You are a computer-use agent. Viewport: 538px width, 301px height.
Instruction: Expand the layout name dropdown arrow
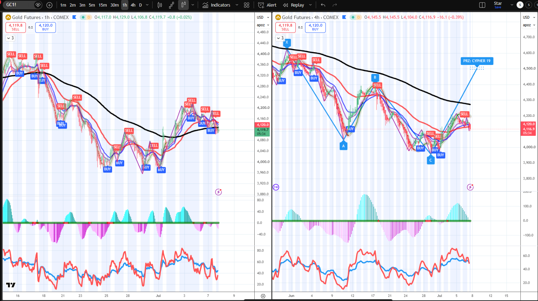coord(512,5)
